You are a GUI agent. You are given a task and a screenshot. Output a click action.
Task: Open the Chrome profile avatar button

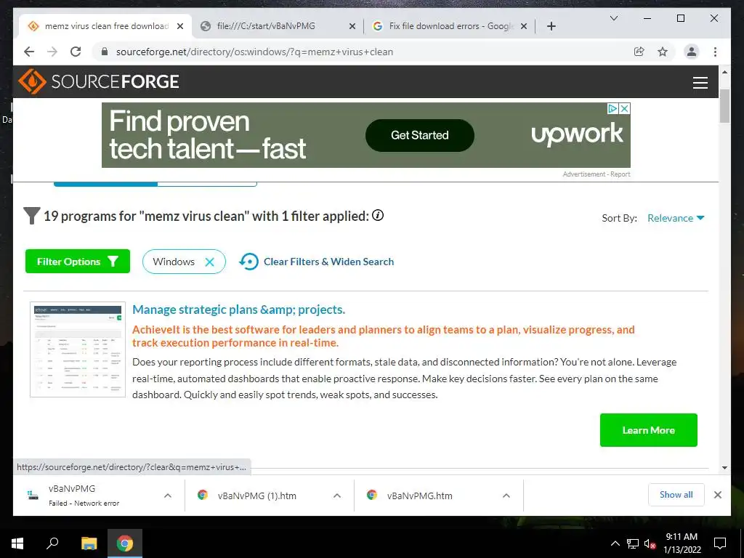[x=692, y=52]
